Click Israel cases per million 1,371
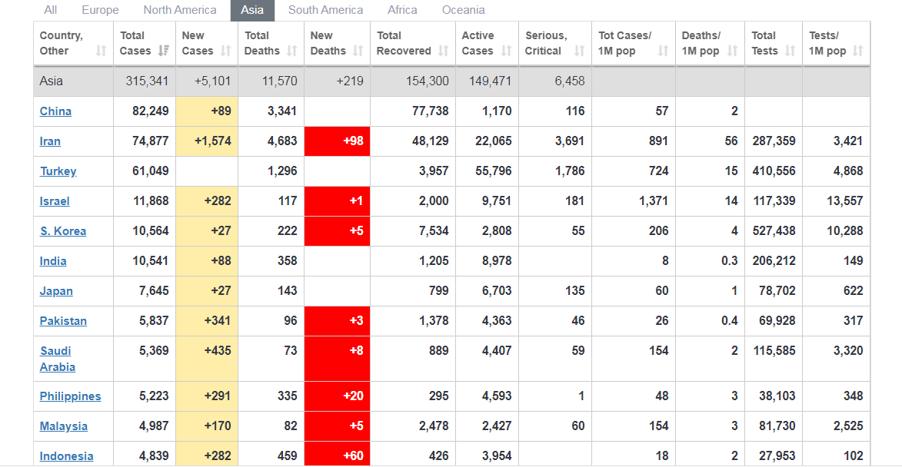Screen dimensions: 902x467 pos(653,200)
